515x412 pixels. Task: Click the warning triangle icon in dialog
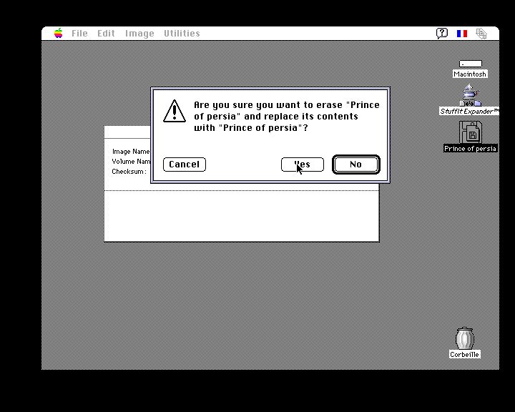click(175, 112)
